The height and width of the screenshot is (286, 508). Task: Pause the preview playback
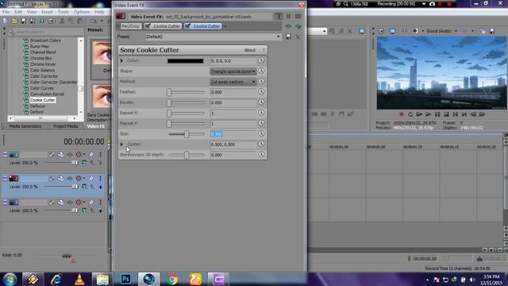click(x=437, y=114)
